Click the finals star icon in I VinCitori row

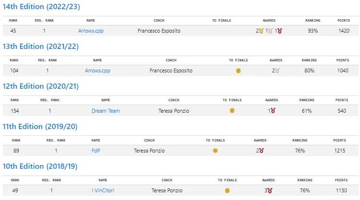tap(227, 190)
